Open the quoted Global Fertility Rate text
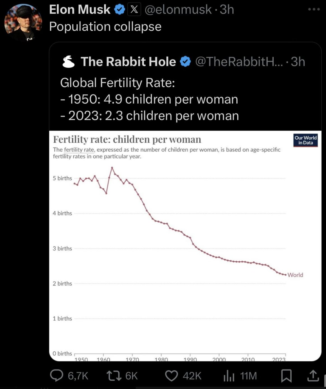The height and width of the screenshot is (389, 326). [x=149, y=99]
